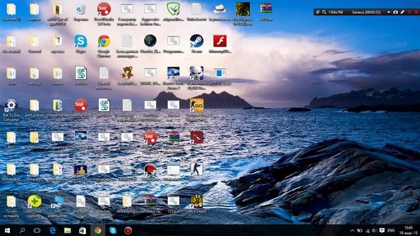Open the volume control in the tray
420x236 pixels.
[x=374, y=230]
